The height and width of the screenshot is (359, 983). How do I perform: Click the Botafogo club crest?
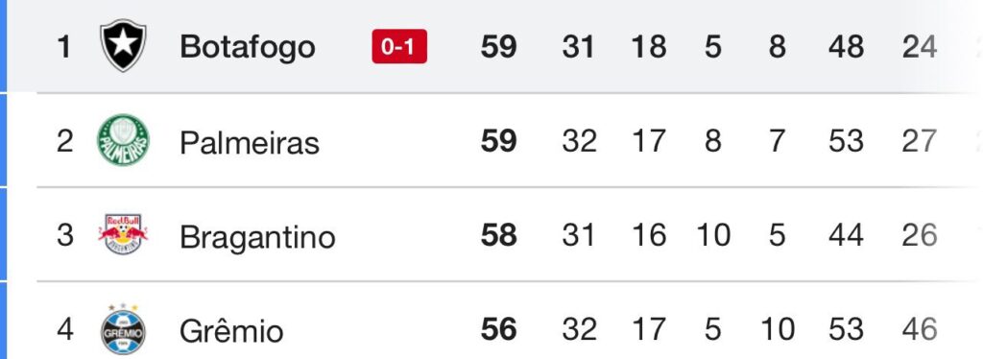coord(123,45)
